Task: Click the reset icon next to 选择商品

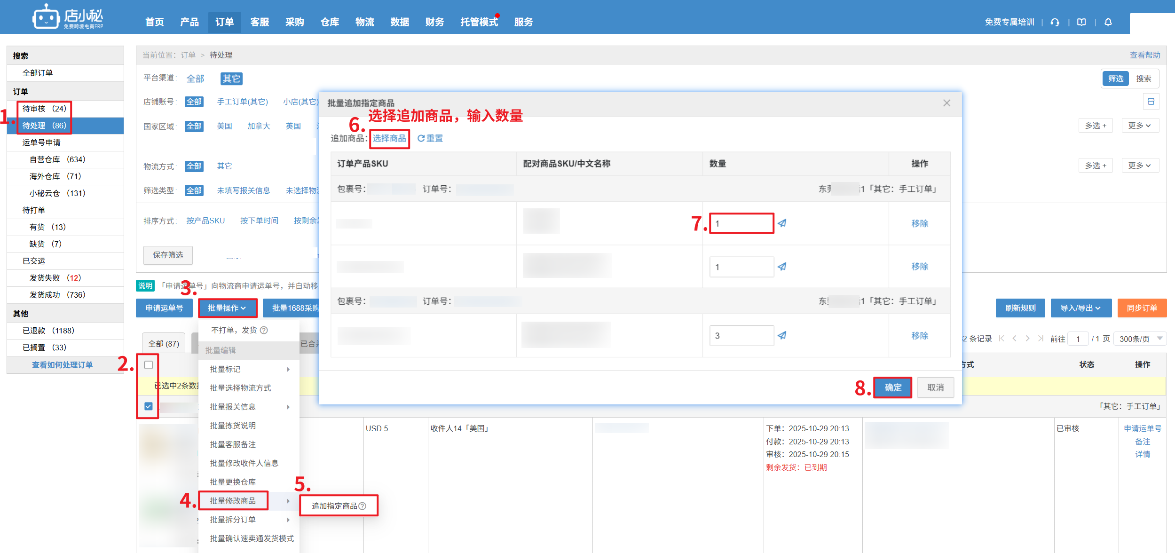Action: point(421,138)
